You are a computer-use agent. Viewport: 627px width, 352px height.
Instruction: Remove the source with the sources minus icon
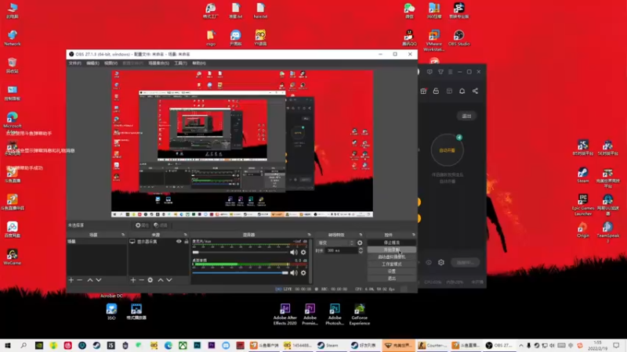tap(141, 280)
